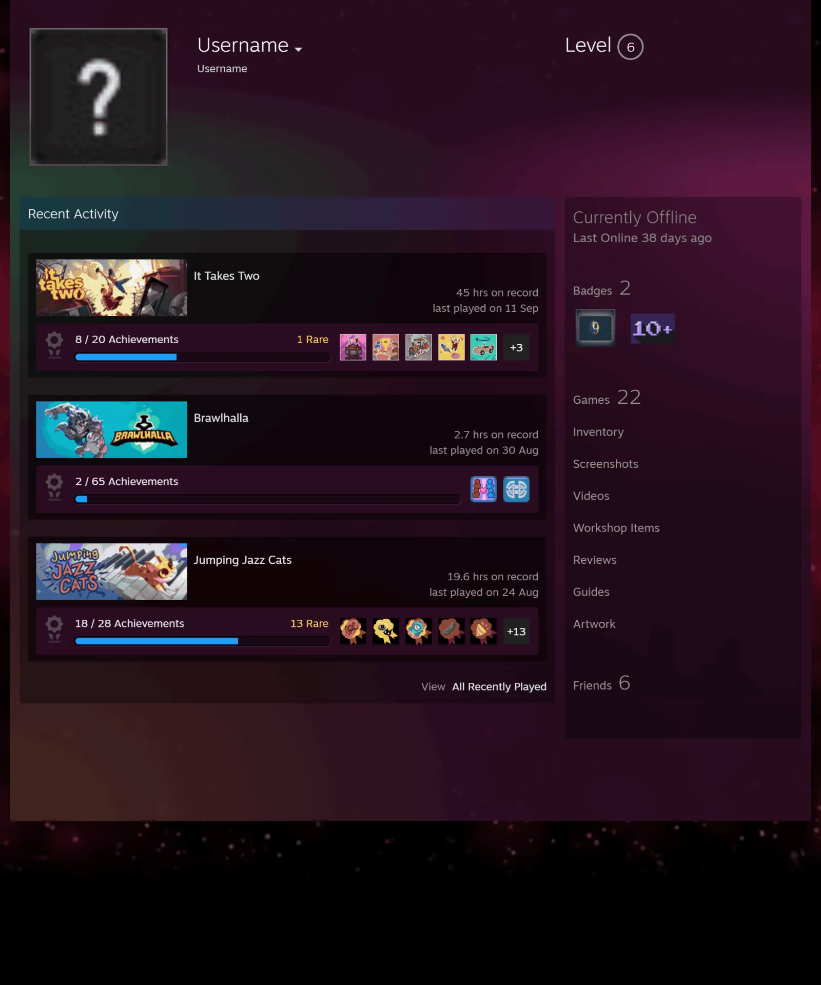This screenshot has width=821, height=985.
Task: Open the Friends 6 list
Action: [601, 684]
